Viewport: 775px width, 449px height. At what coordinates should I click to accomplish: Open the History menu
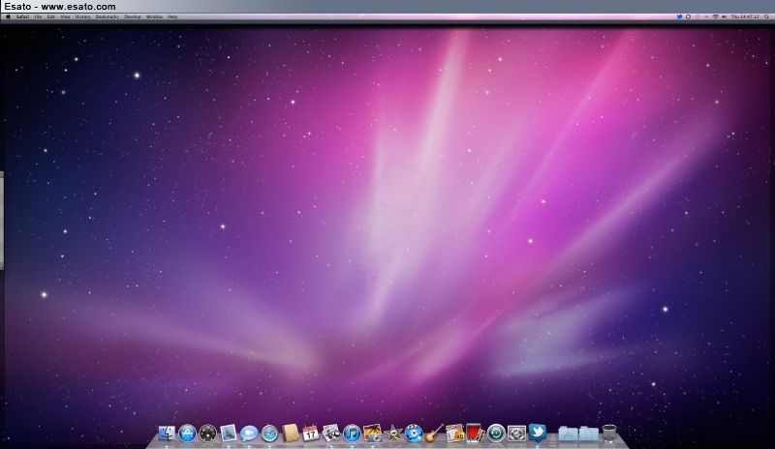tap(82, 16)
